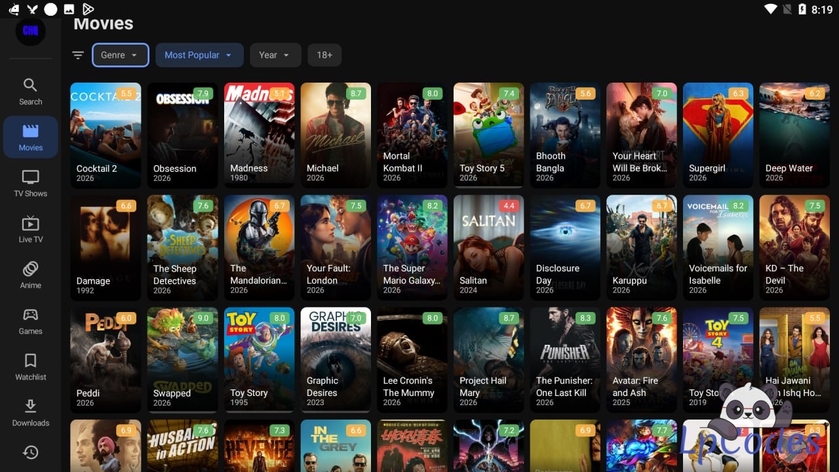This screenshot has height=472, width=839.
Task: Open The Punisher: One Last Kill
Action: 566,360
